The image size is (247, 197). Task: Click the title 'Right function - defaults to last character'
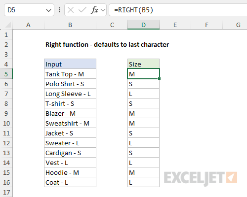[107, 45]
